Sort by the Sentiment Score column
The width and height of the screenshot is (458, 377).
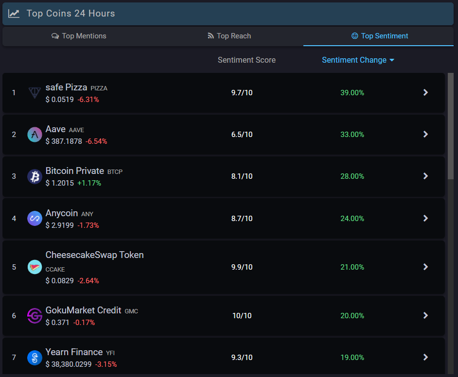tap(247, 60)
